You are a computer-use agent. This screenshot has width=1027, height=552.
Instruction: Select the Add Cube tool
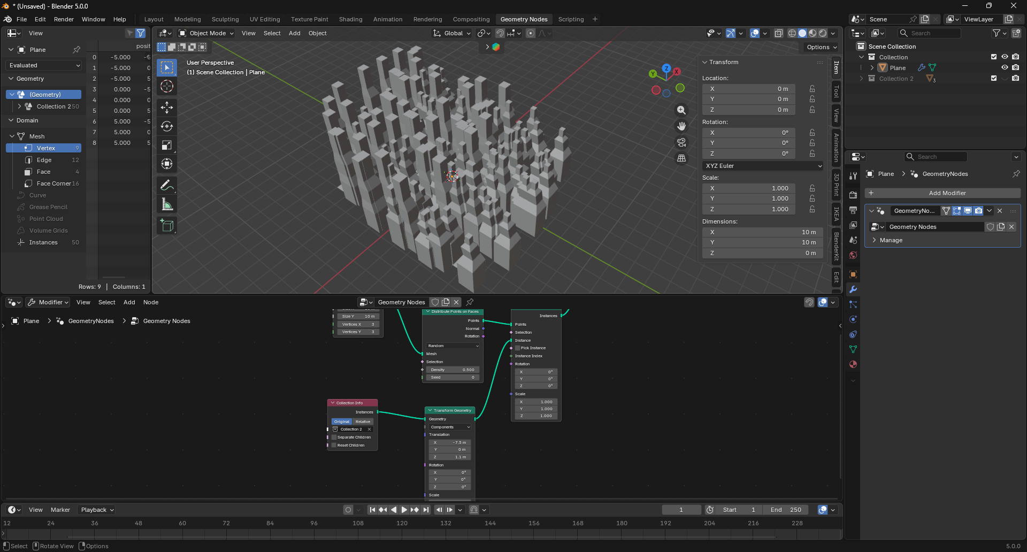coord(167,226)
